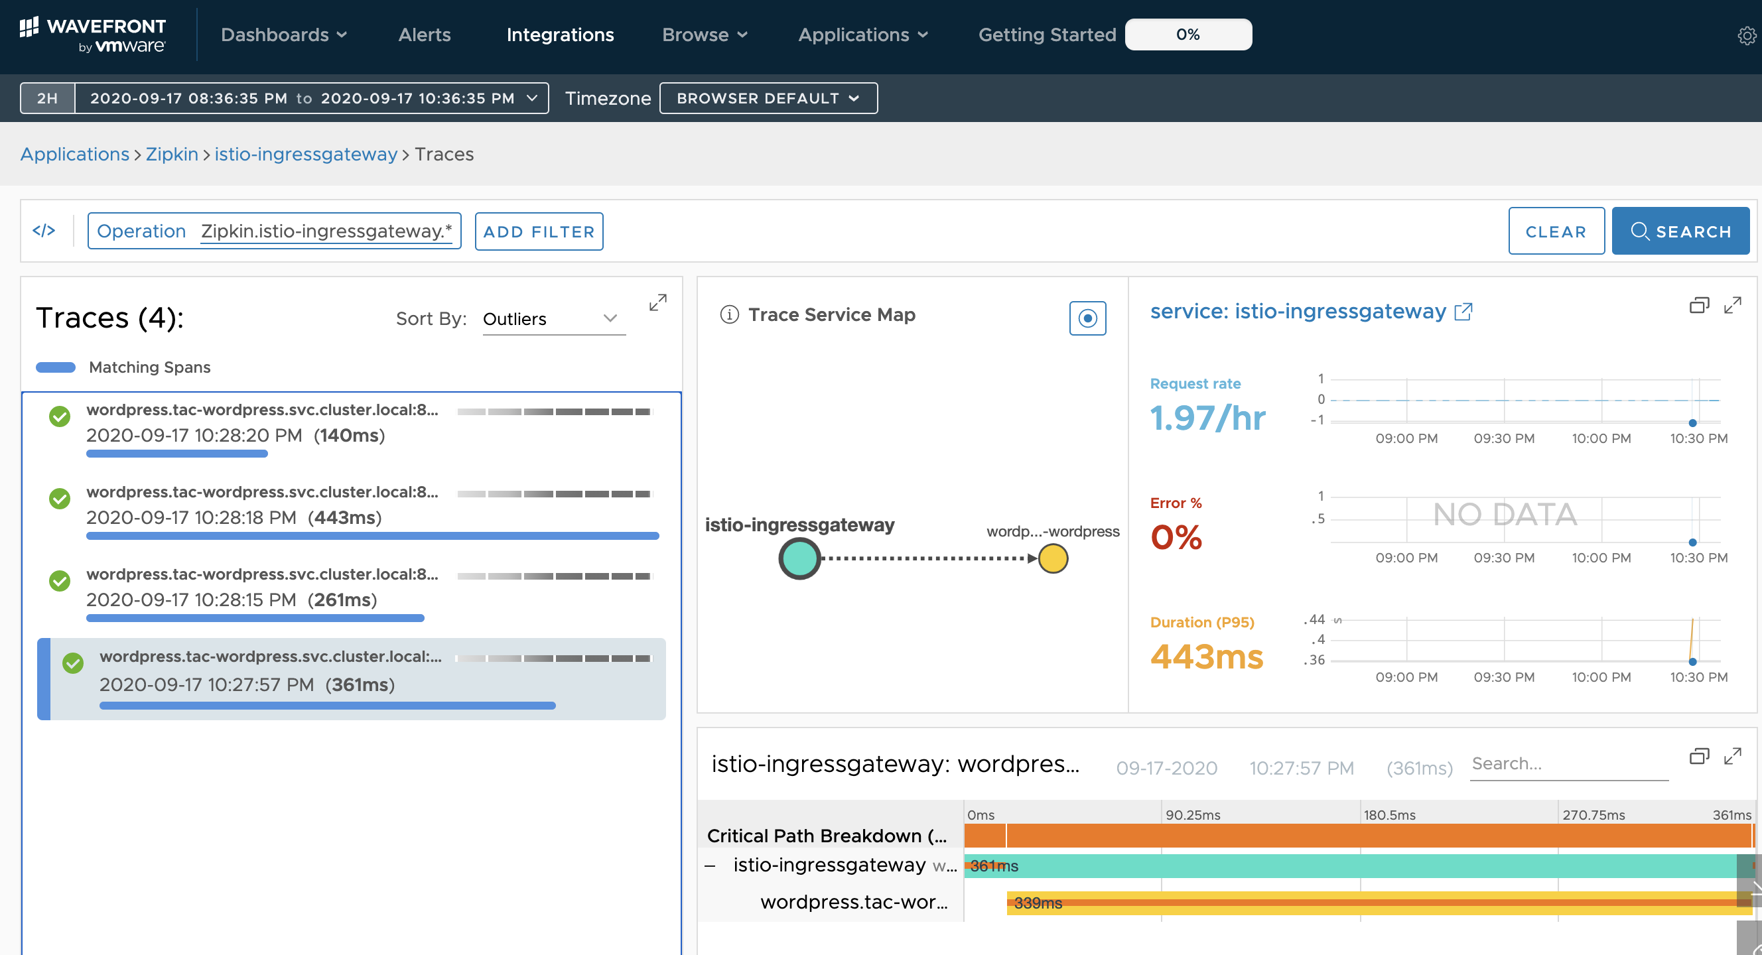Click the Add Filter button

pos(539,231)
